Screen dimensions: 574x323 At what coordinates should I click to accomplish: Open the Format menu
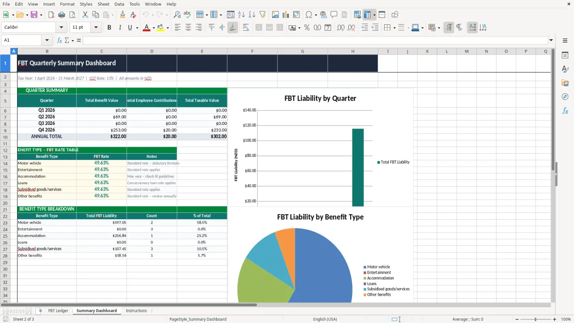click(67, 4)
